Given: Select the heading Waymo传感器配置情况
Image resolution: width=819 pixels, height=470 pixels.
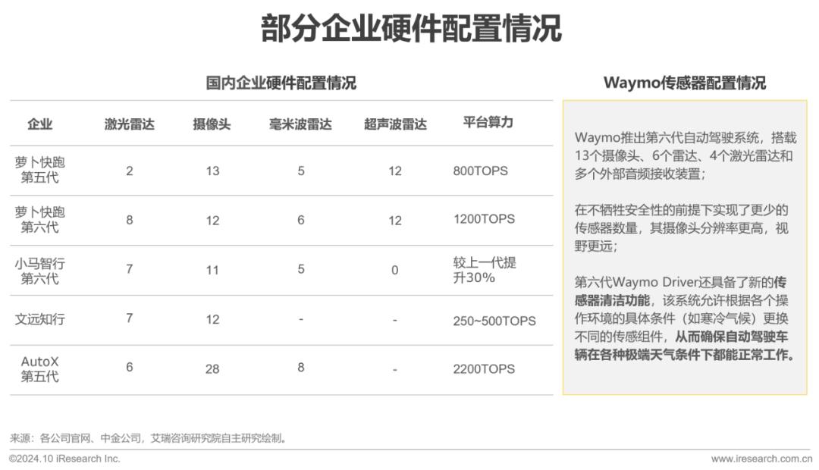Looking at the screenshot, I should click(x=684, y=83).
